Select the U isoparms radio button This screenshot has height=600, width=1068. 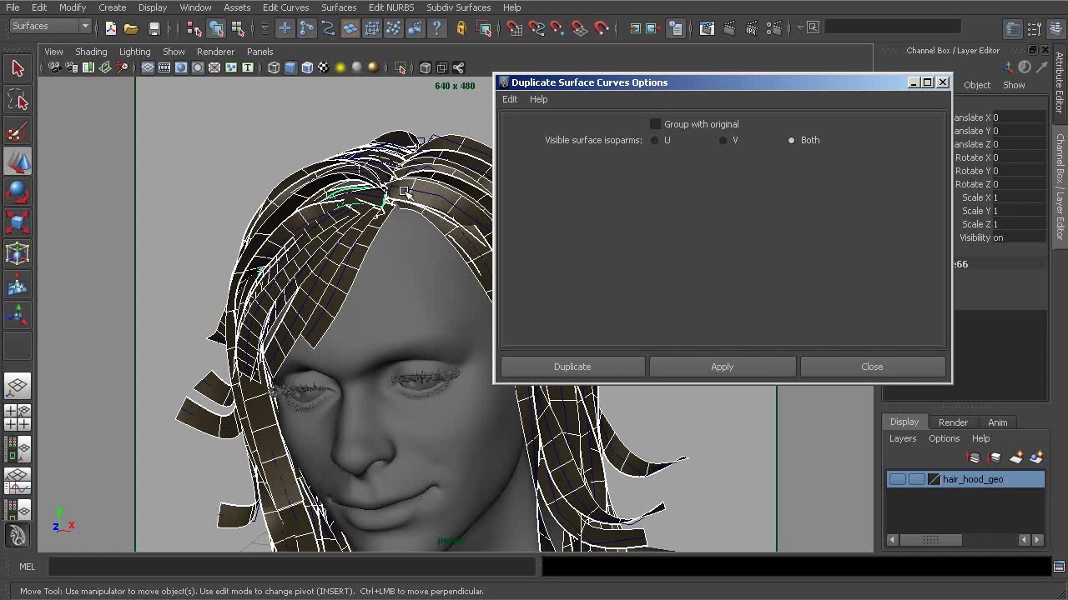point(655,140)
